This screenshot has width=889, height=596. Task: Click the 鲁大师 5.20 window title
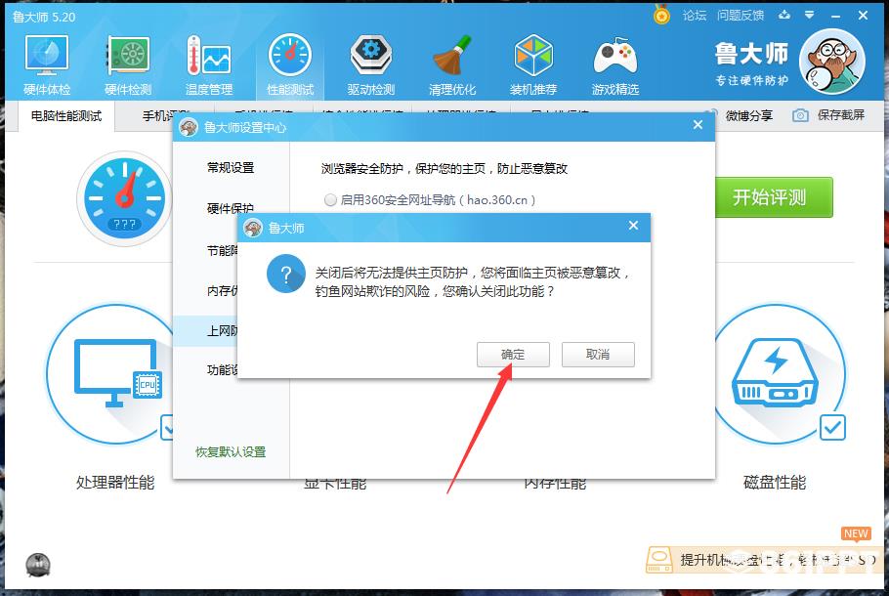[x=44, y=17]
